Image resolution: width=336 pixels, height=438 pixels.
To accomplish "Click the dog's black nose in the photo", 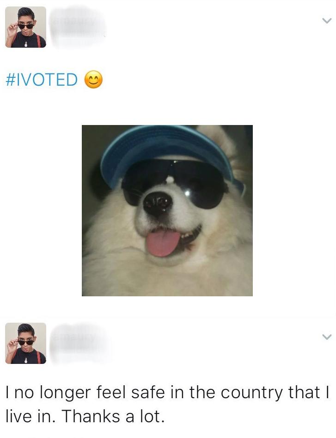I will click(158, 204).
